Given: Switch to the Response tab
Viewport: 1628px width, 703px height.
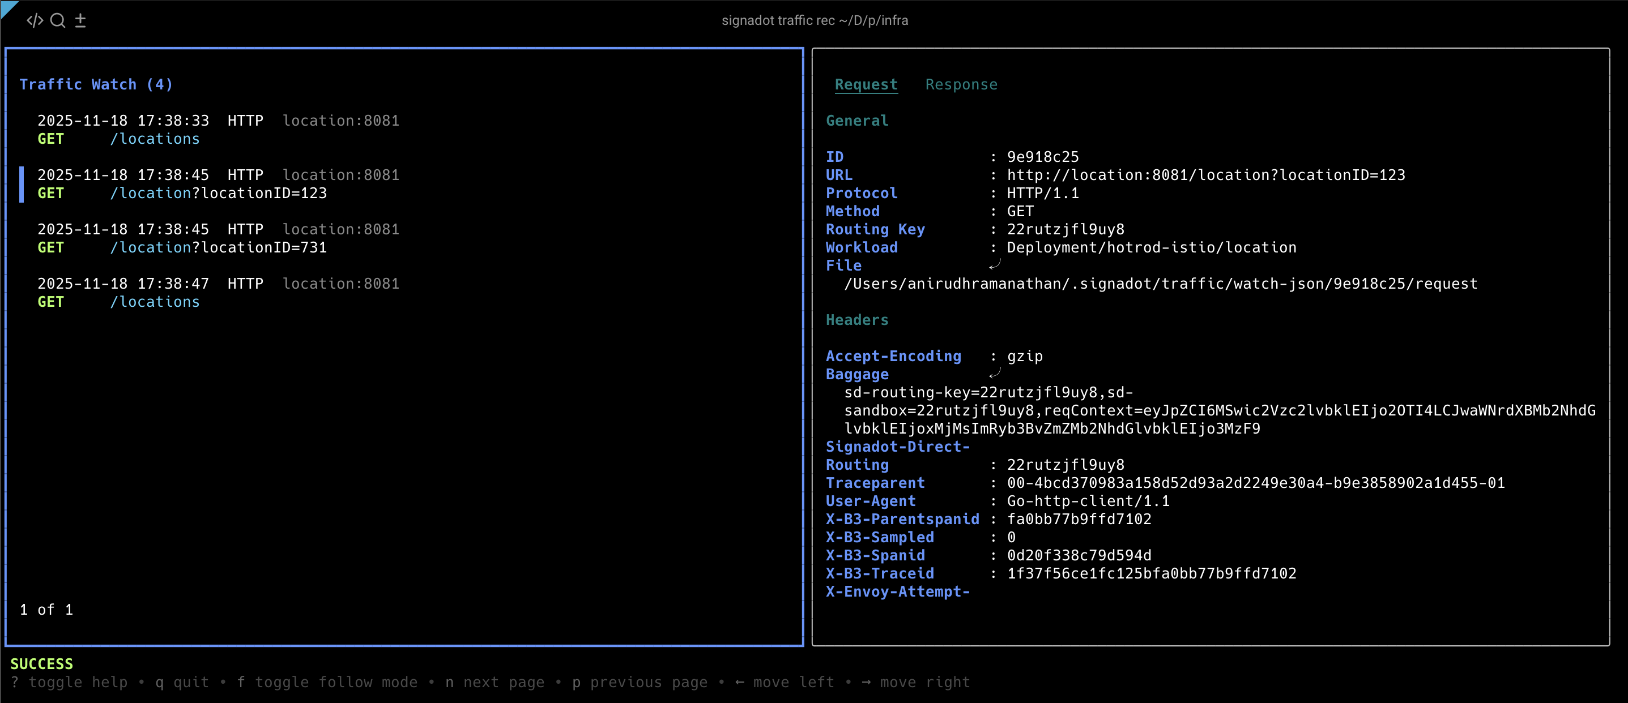Looking at the screenshot, I should click(x=961, y=84).
